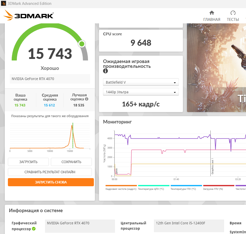Click the 3DMark app icon in title bar

pyautogui.click(x=4, y=4)
